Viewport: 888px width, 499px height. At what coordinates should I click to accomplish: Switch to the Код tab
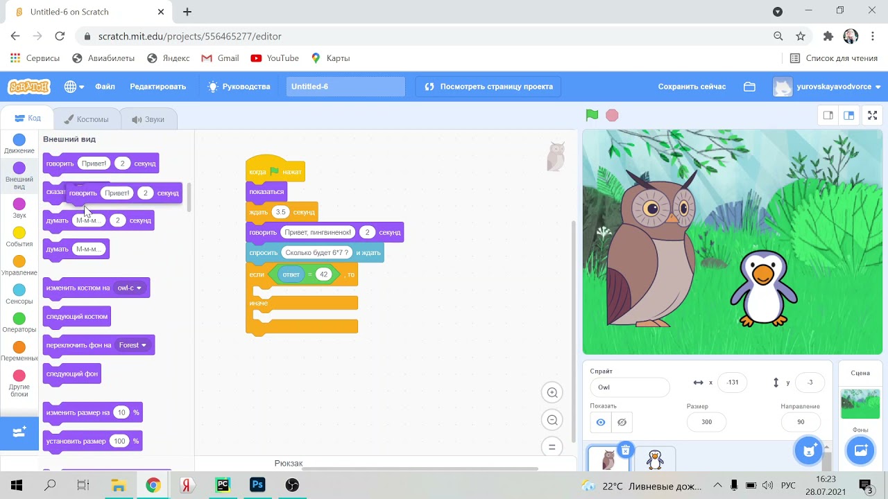pyautogui.click(x=28, y=119)
